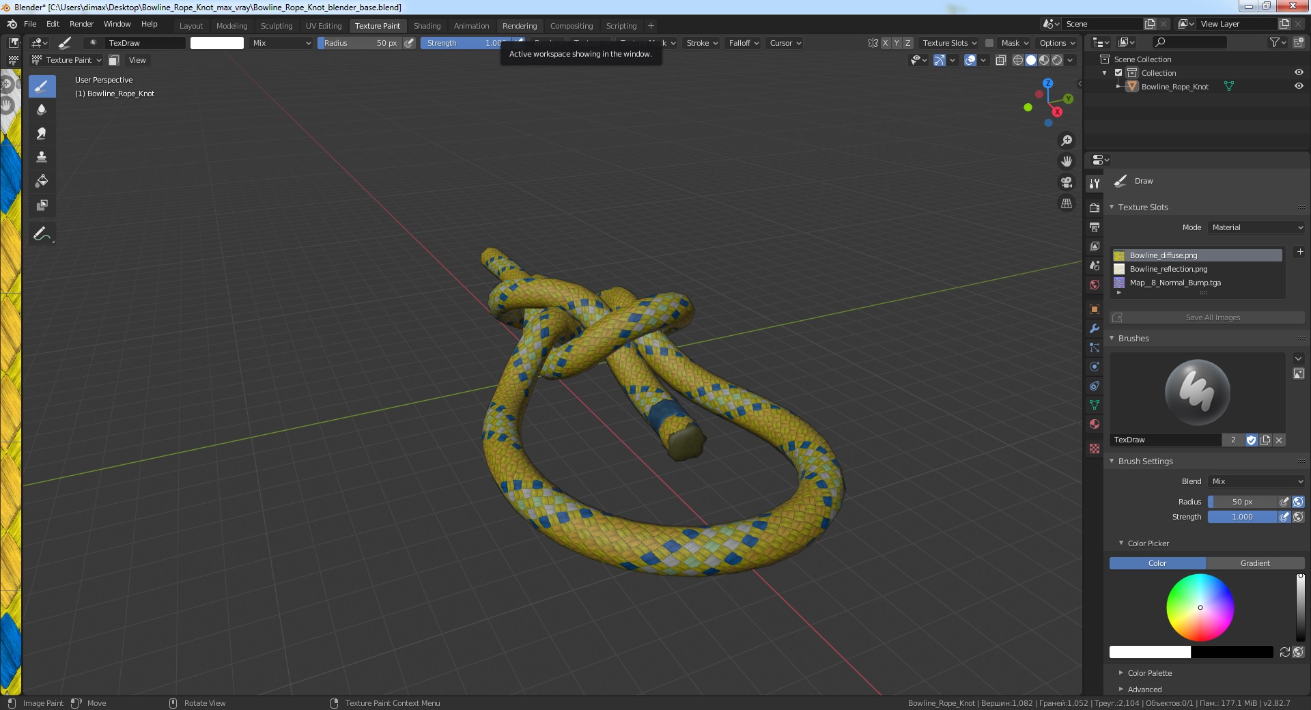Viewport: 1311px width, 710px height.
Task: Open the Output properties tab
Action: (x=1095, y=227)
